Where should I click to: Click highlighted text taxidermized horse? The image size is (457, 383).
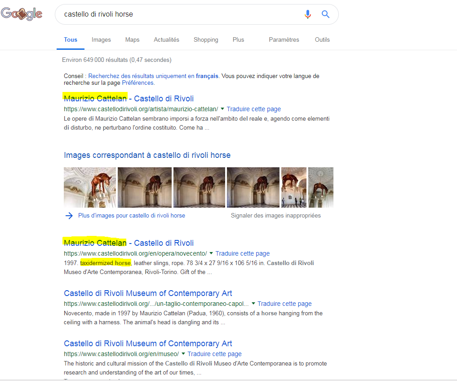pos(105,263)
